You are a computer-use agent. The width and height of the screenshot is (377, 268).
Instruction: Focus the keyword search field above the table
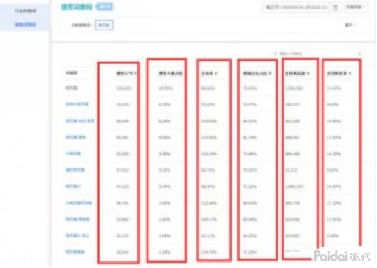tap(317, 54)
